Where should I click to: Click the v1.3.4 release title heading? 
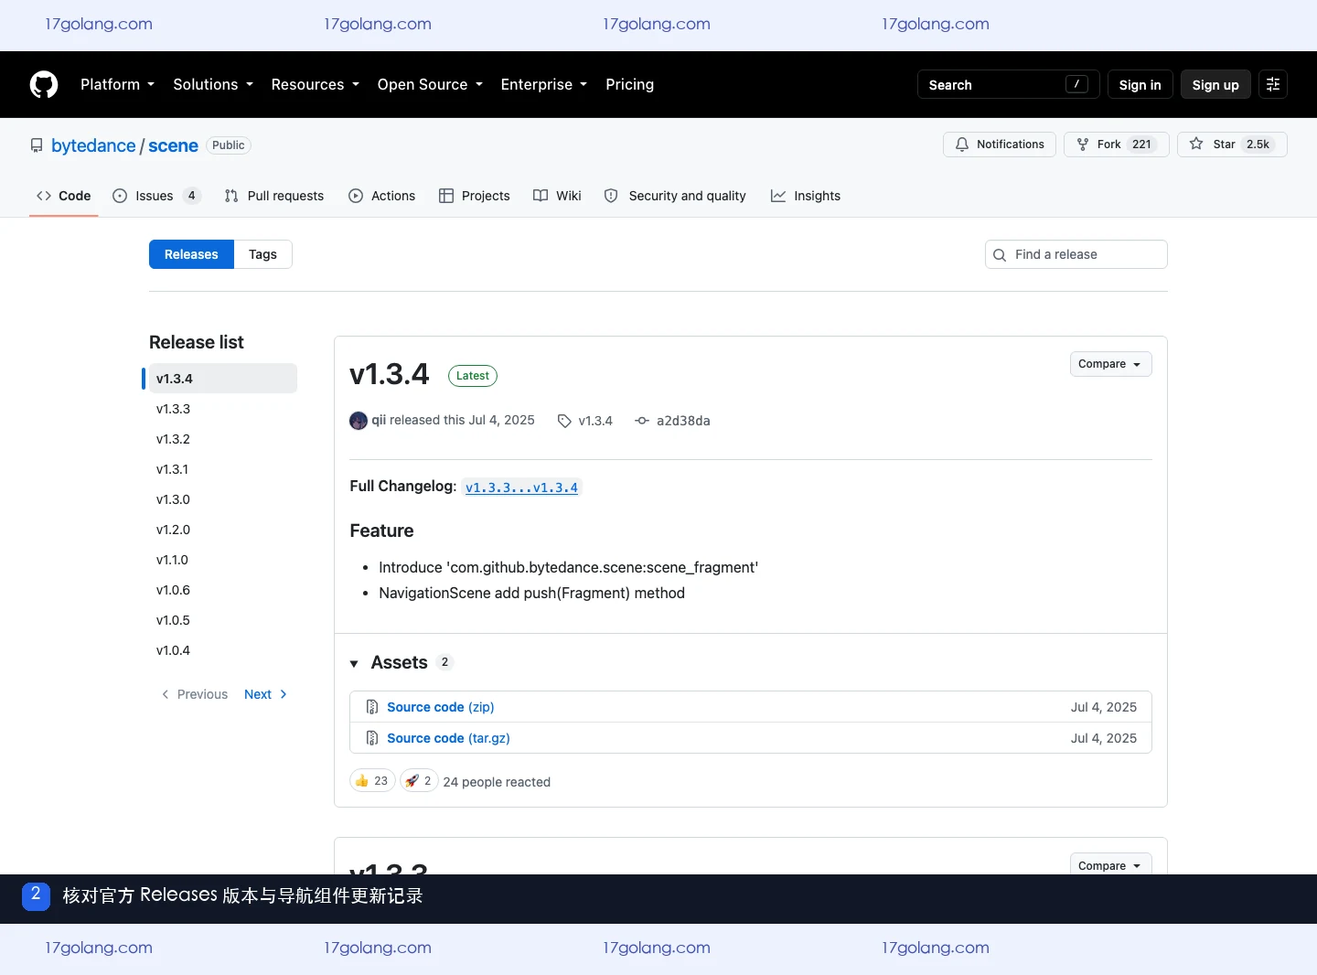389,374
